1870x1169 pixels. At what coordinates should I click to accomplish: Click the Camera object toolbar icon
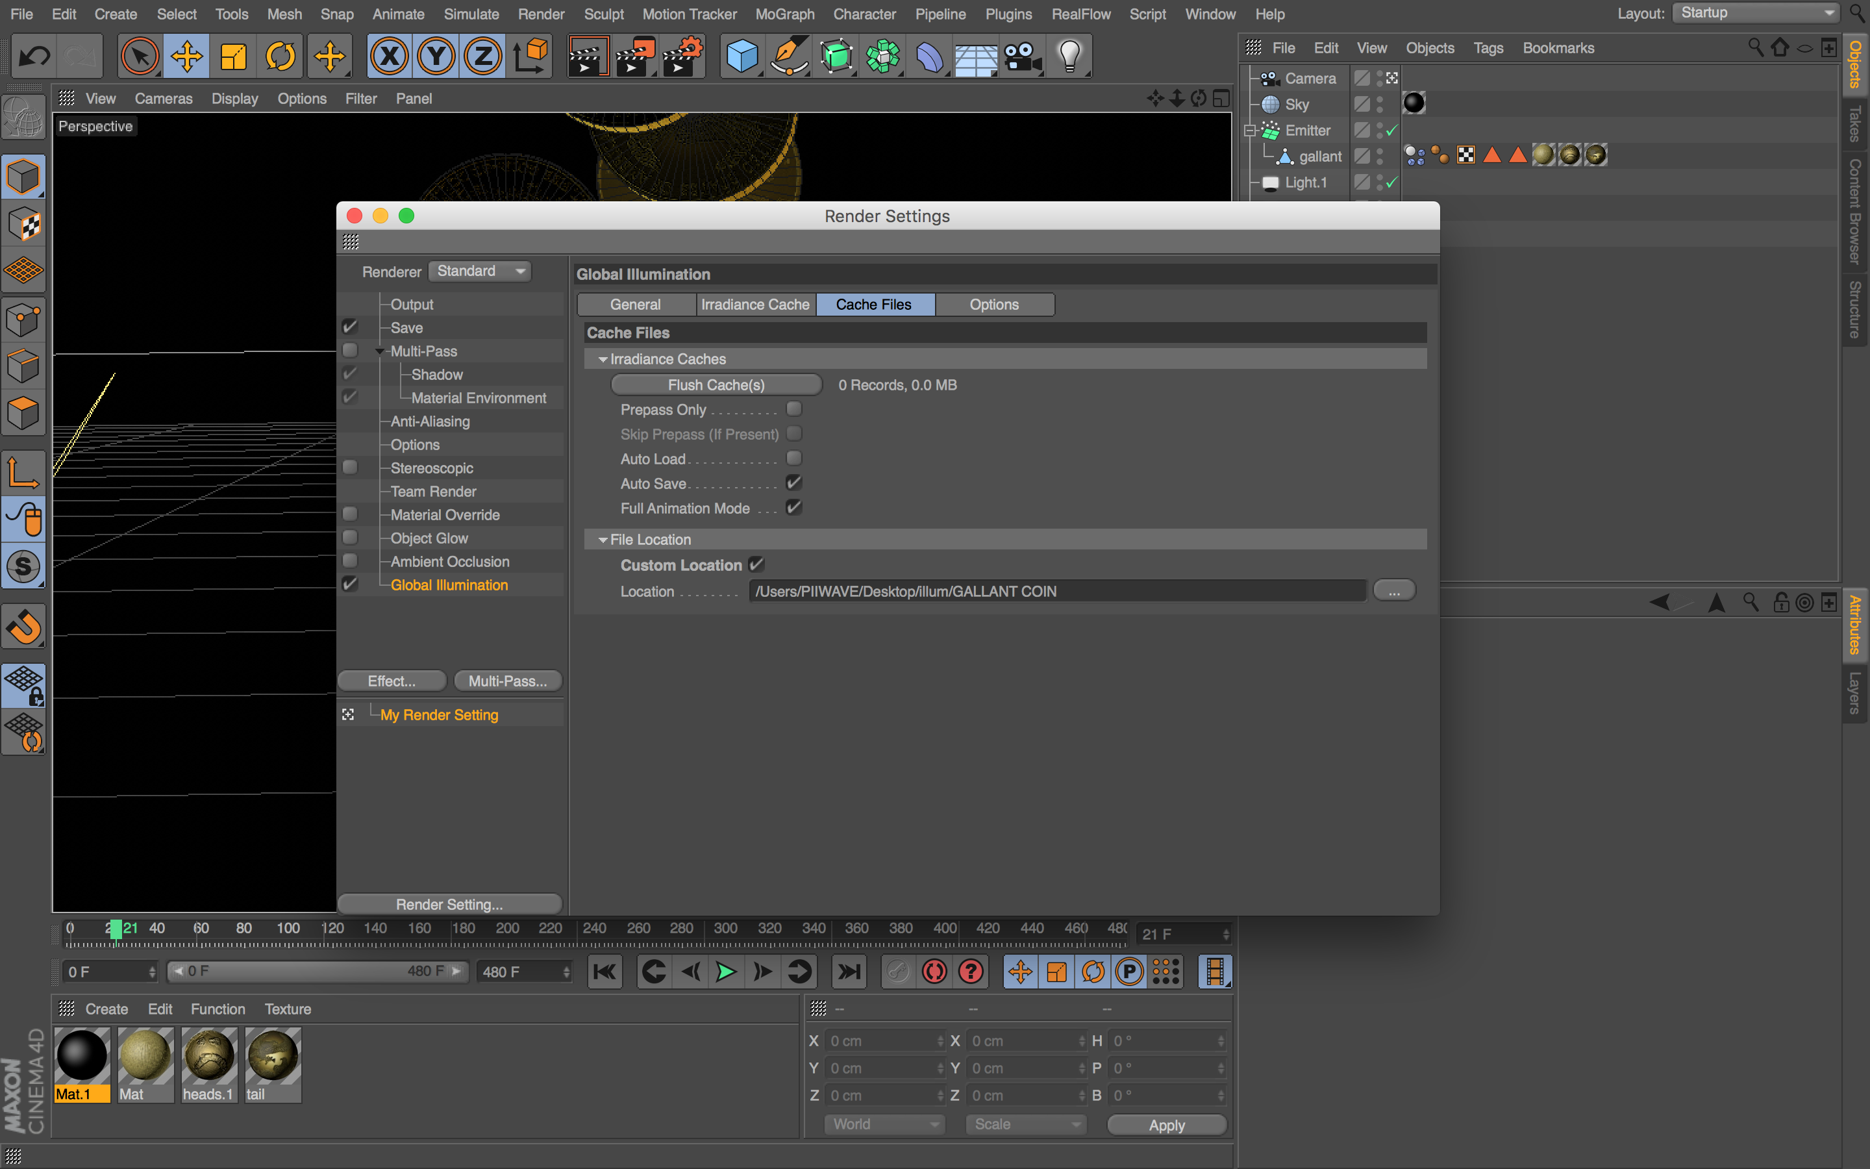(x=1022, y=57)
